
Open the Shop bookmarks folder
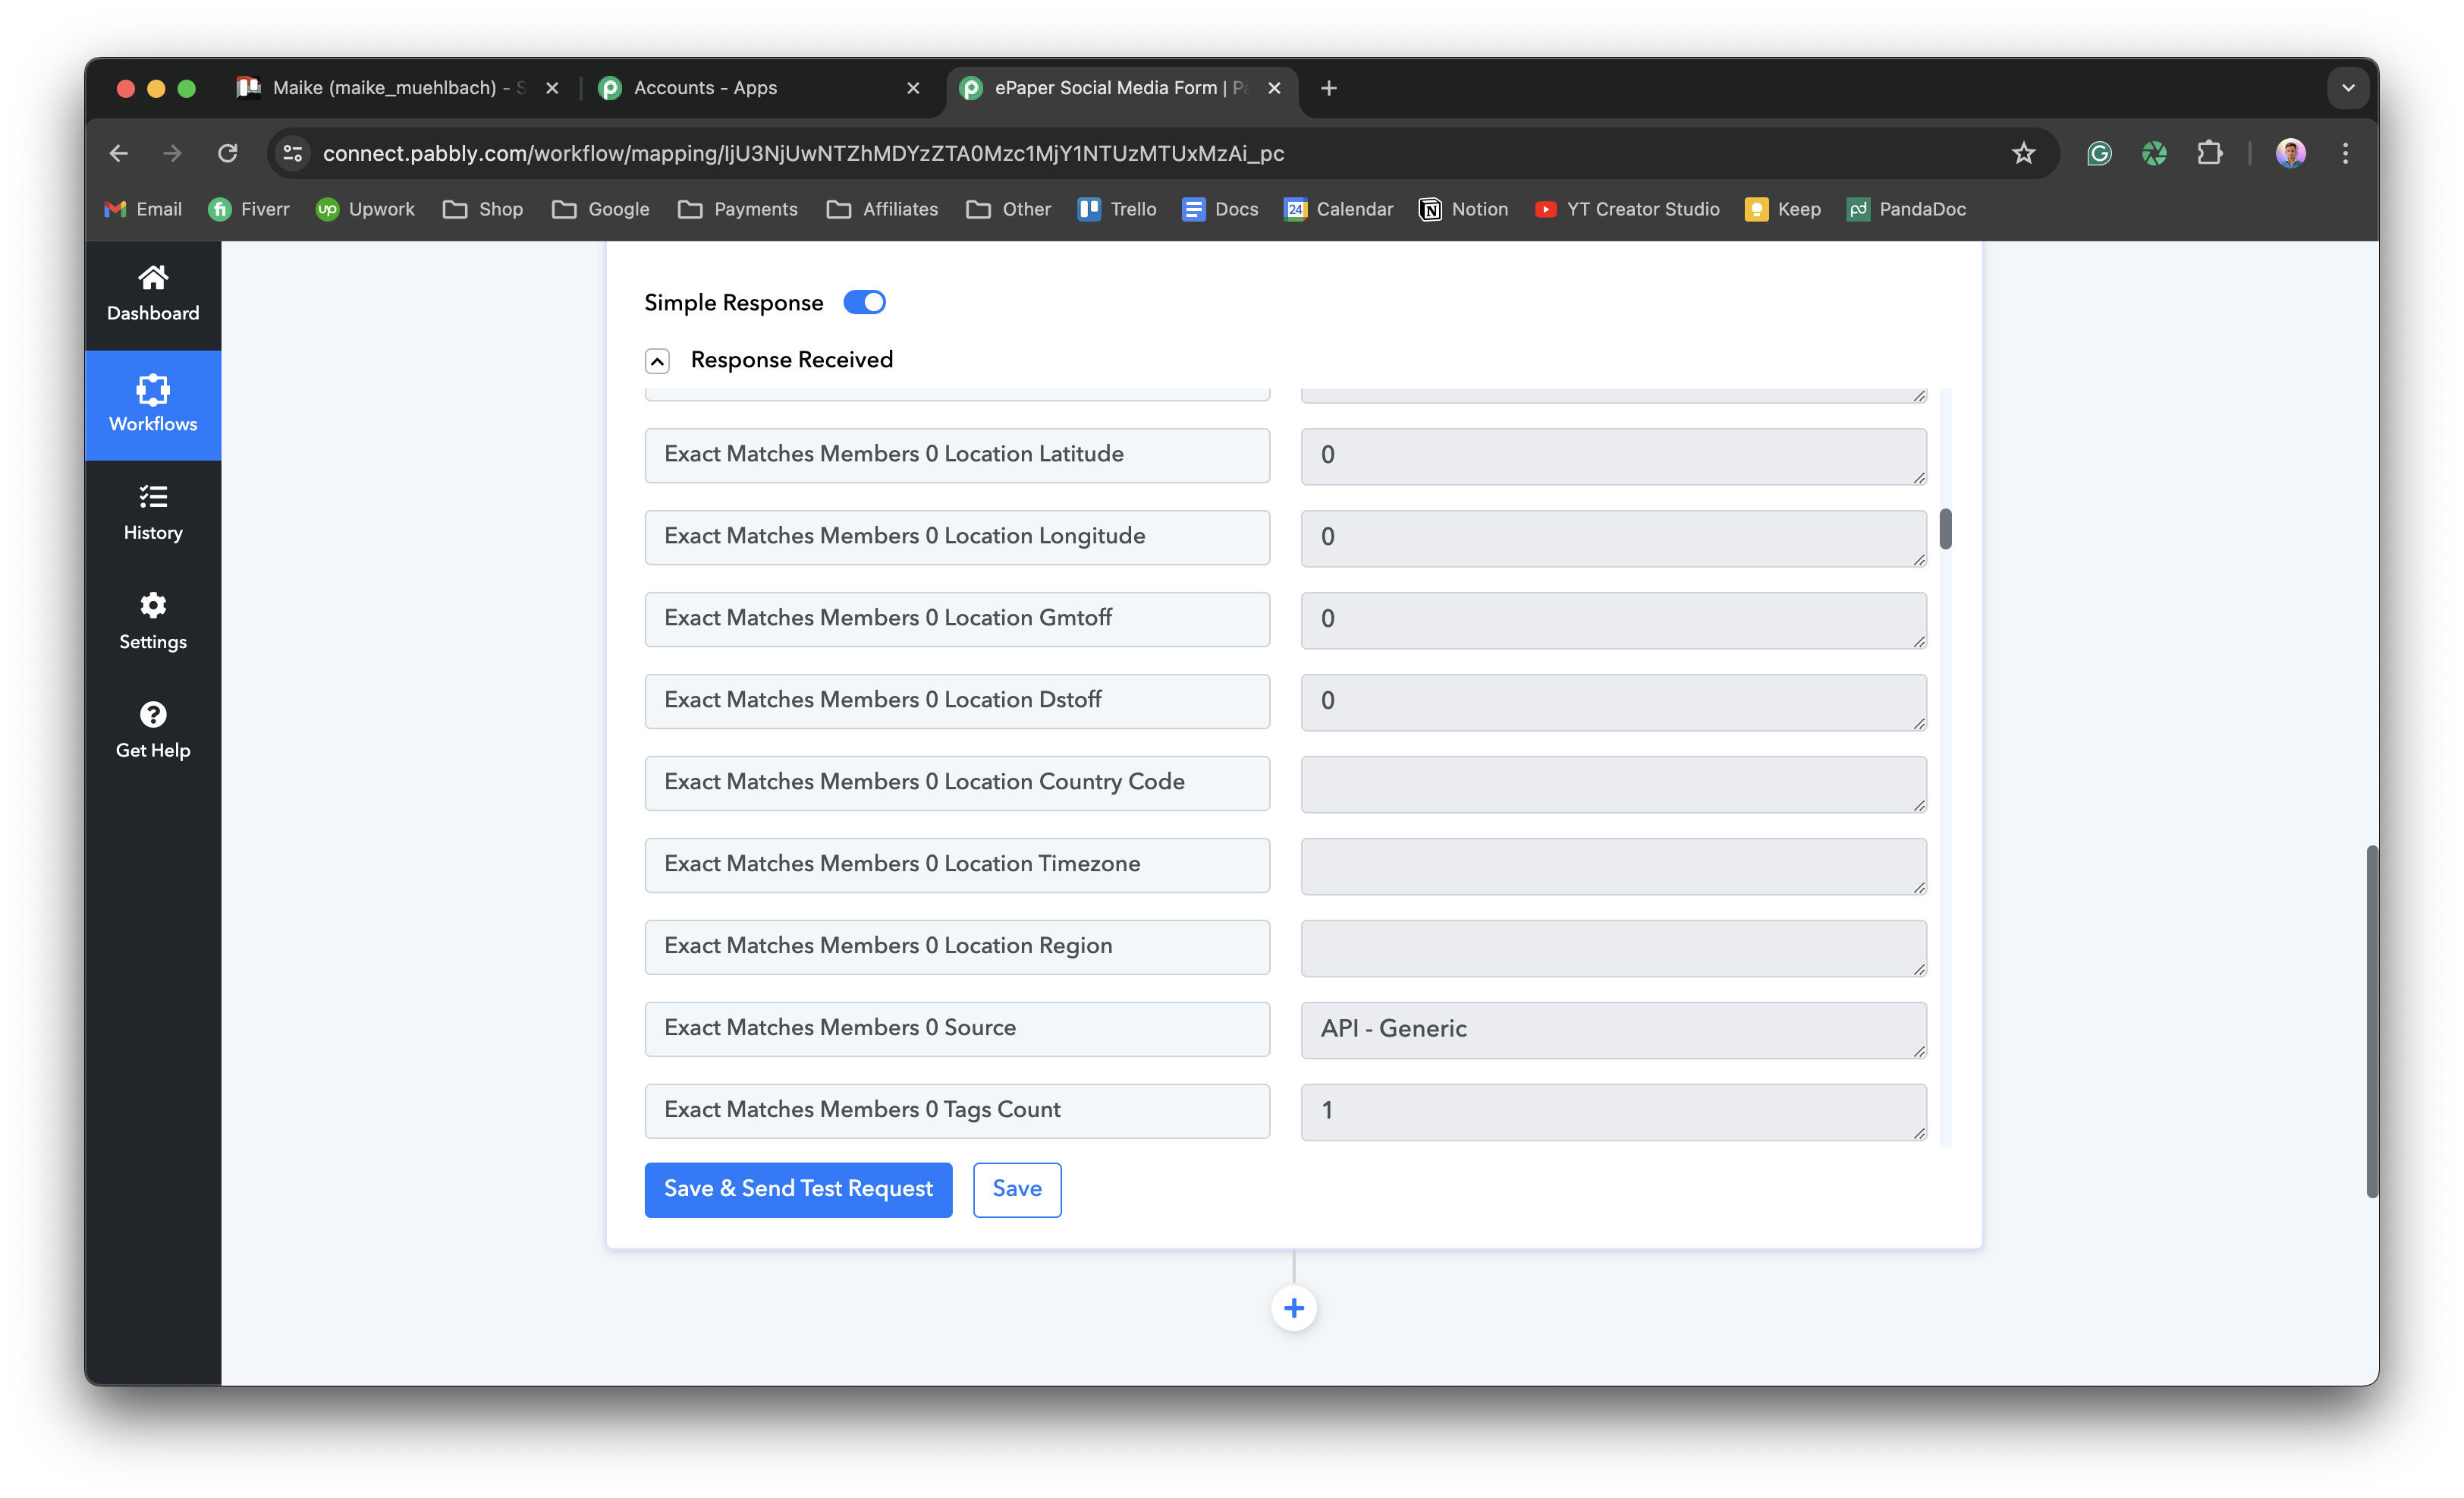pyautogui.click(x=484, y=209)
